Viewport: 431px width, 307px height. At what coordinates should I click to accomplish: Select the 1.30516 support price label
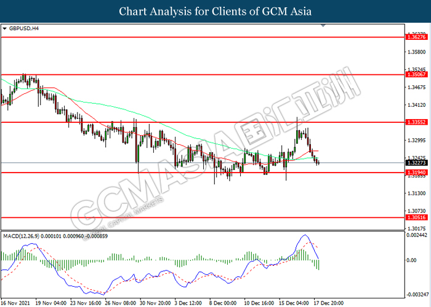click(416, 217)
